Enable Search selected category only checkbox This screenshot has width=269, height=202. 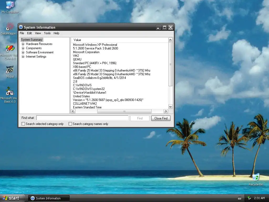coord(23,124)
